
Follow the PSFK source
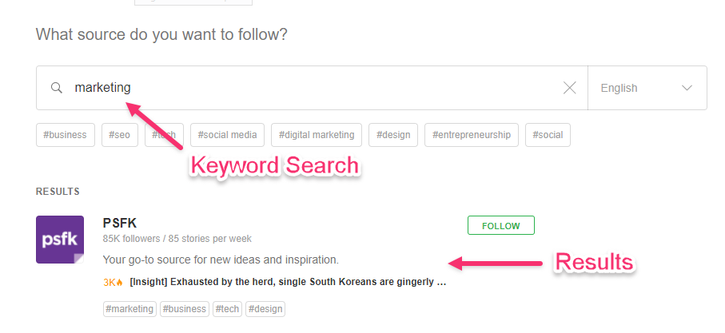pos(500,225)
